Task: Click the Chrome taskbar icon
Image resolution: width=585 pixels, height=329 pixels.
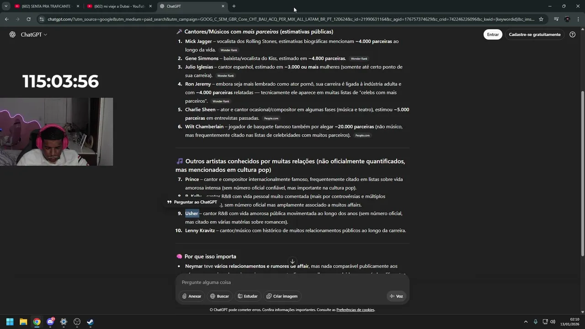Action: [37, 322]
